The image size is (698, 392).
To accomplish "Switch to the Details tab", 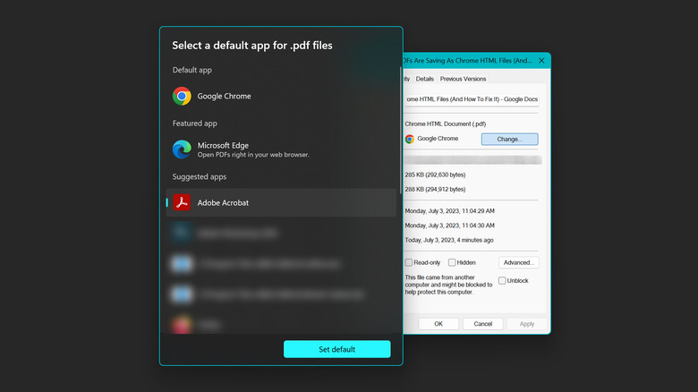I will (x=424, y=79).
